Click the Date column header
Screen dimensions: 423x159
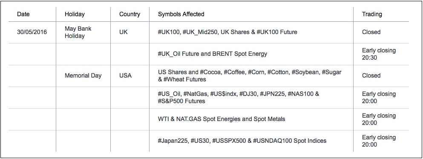tap(23, 14)
